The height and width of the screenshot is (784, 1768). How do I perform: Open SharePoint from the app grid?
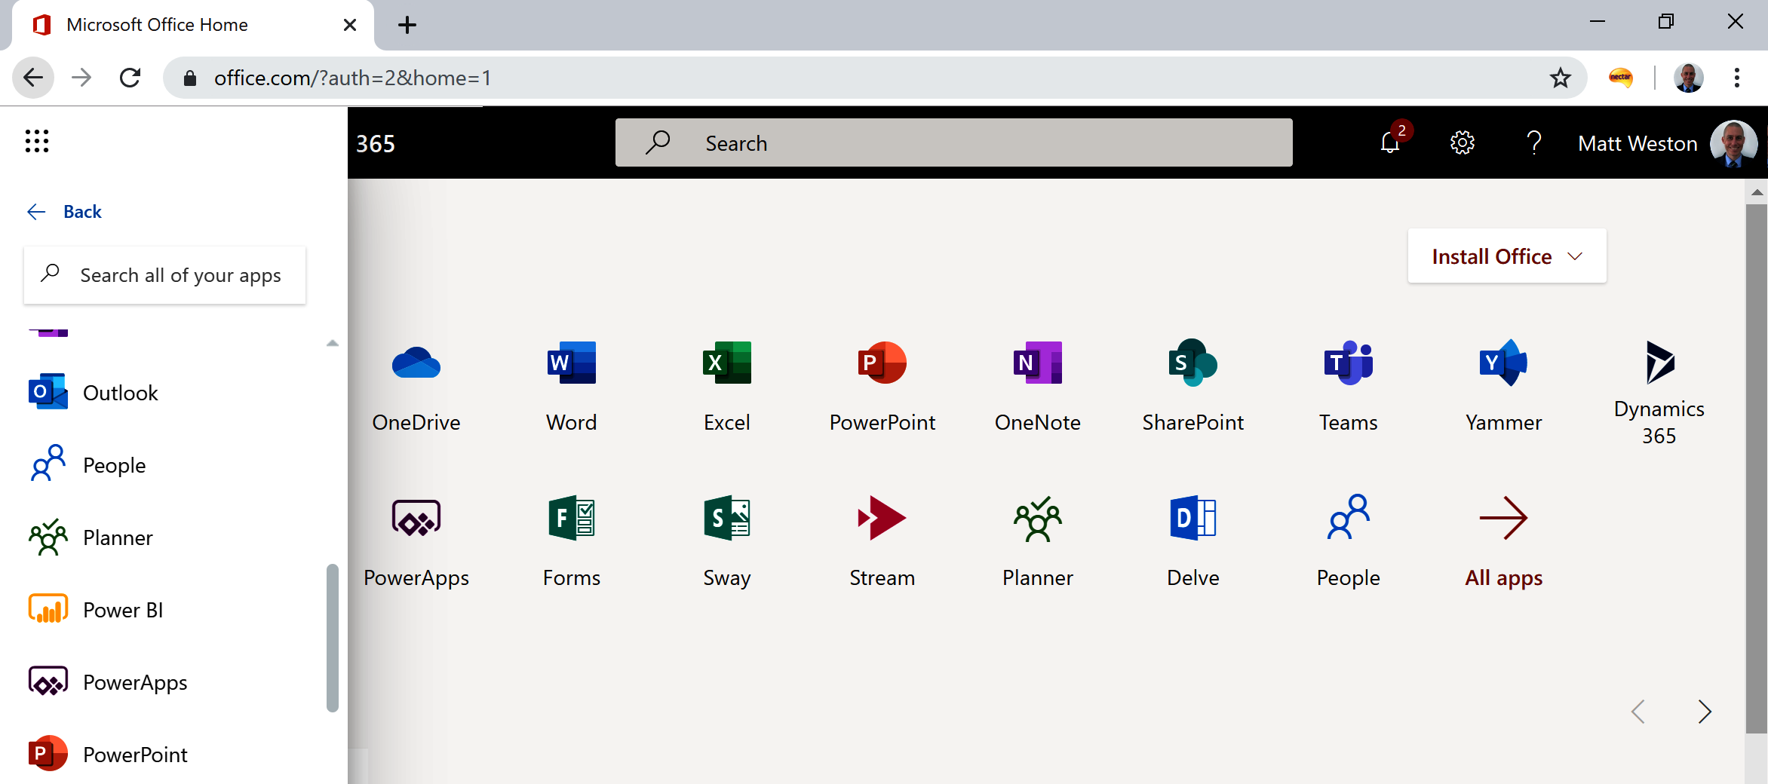pyautogui.click(x=1193, y=387)
